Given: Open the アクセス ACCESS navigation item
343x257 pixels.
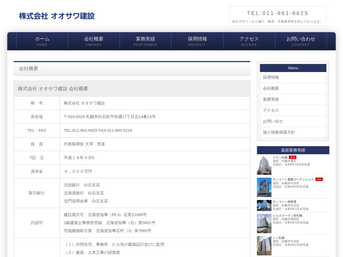Looking at the screenshot, I should point(249,41).
